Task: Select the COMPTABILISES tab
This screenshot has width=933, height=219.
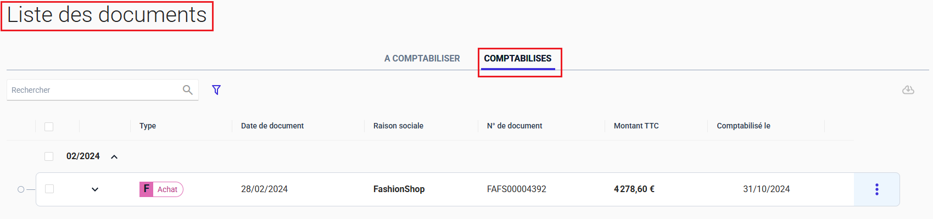Action: coord(518,58)
